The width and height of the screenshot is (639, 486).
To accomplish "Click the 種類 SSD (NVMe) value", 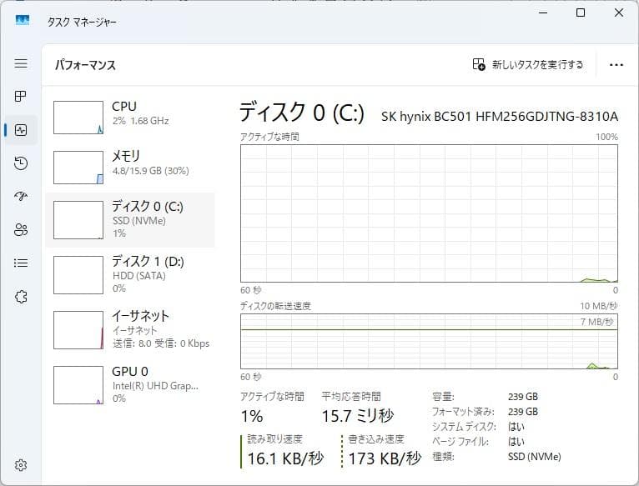I will pos(534,457).
